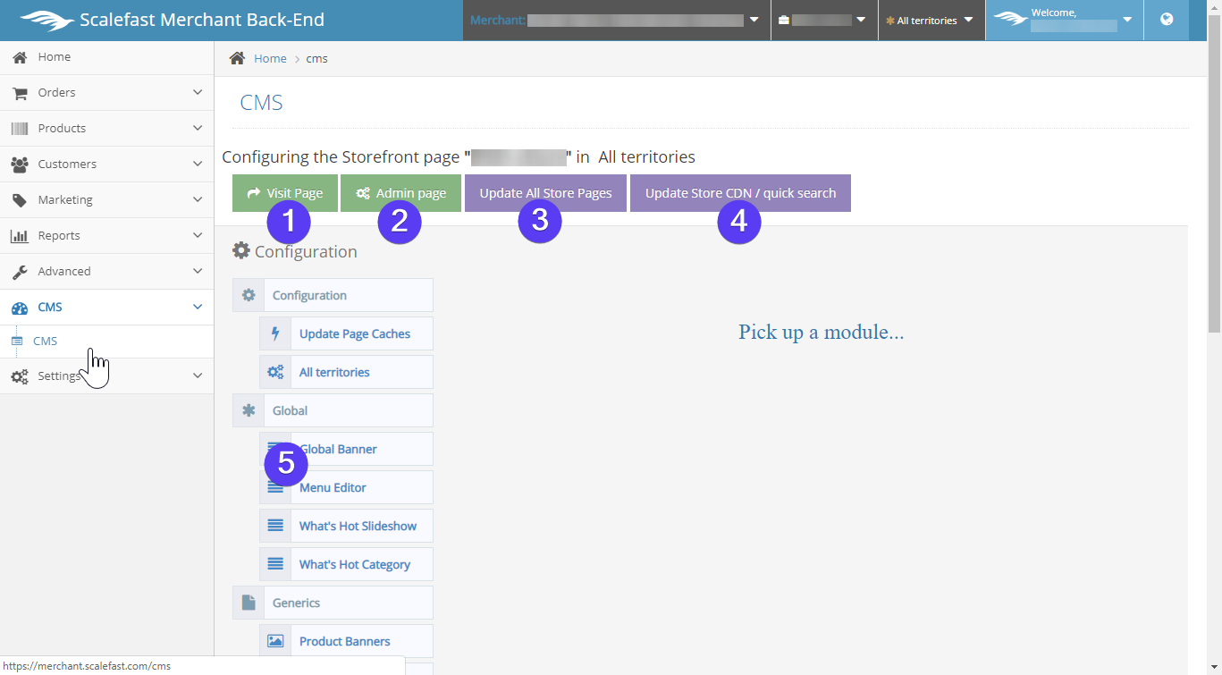Expand the Marketing sidebar section
The width and height of the screenshot is (1222, 675).
[x=107, y=199]
